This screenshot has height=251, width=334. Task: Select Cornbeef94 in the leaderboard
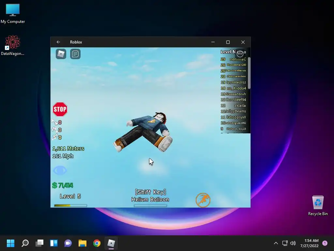[236, 100]
